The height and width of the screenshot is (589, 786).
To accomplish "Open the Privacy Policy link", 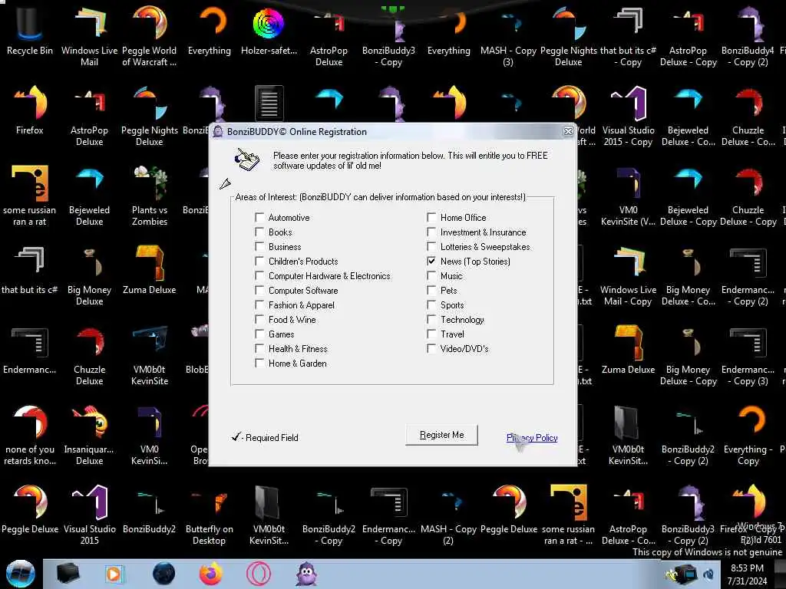I will (532, 438).
